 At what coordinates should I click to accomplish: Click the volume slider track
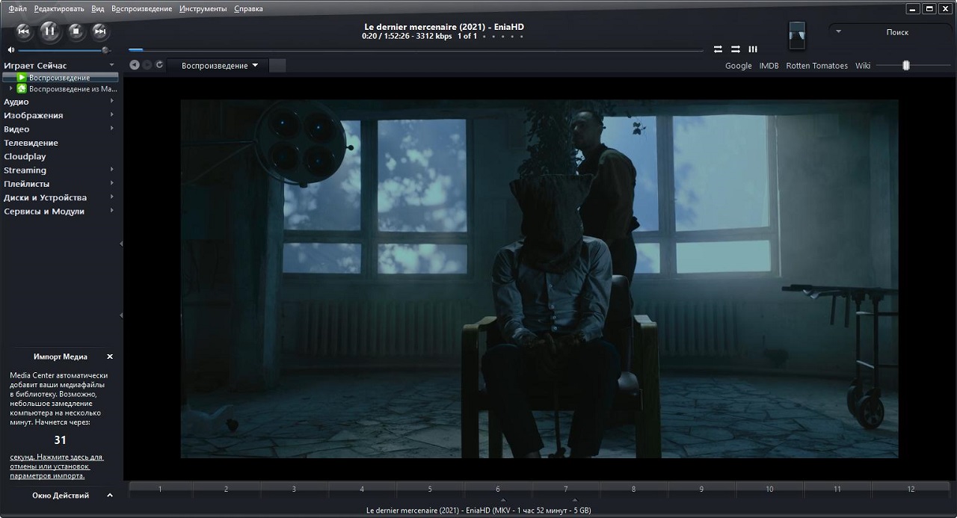click(60, 50)
